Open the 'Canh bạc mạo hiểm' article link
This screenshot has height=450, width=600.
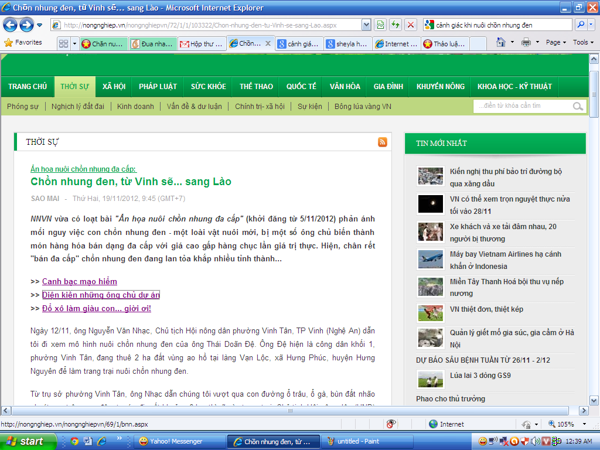79,281
